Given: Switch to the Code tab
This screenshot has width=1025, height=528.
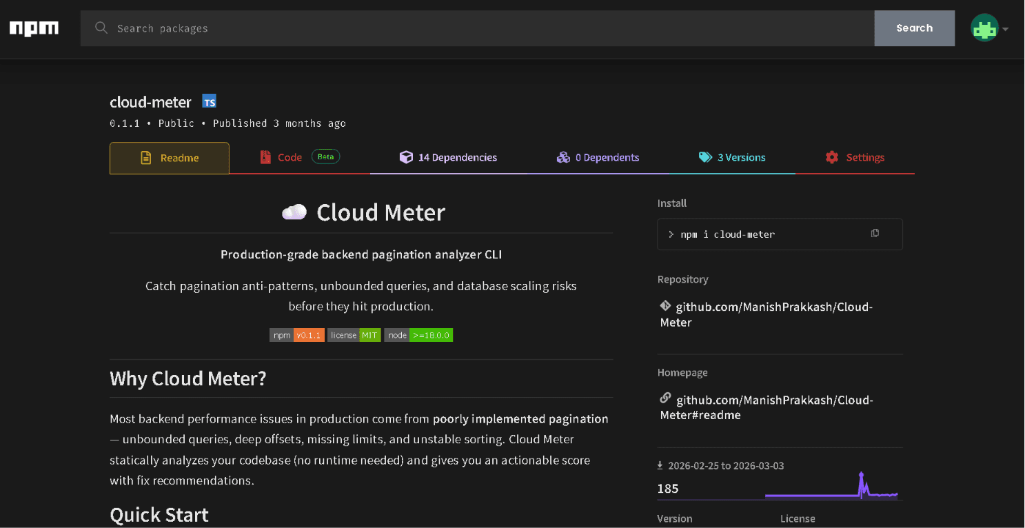Looking at the screenshot, I should pyautogui.click(x=300, y=158).
